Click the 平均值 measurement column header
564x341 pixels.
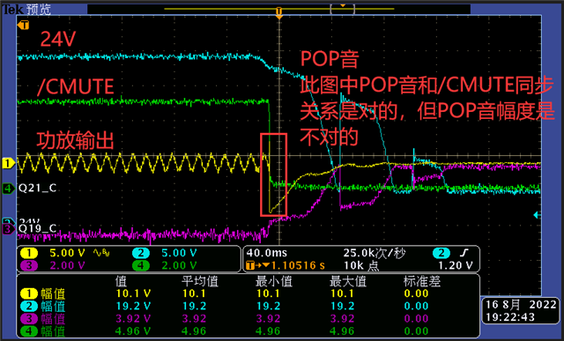200,281
